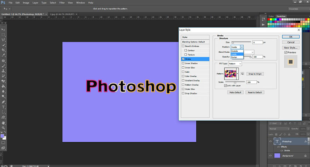Open the Layer menu
The image size is (310, 167).
click(35, 3)
